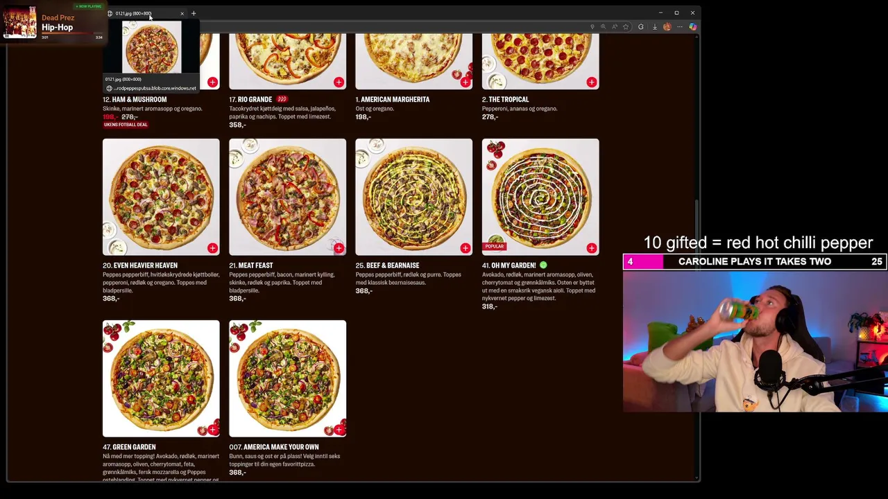
Task: Click the 2. THE TROPICAL title
Action: point(505,99)
